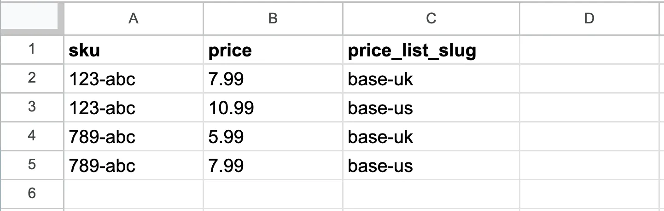
Task: Click empty cell A6
Action: 134,194
